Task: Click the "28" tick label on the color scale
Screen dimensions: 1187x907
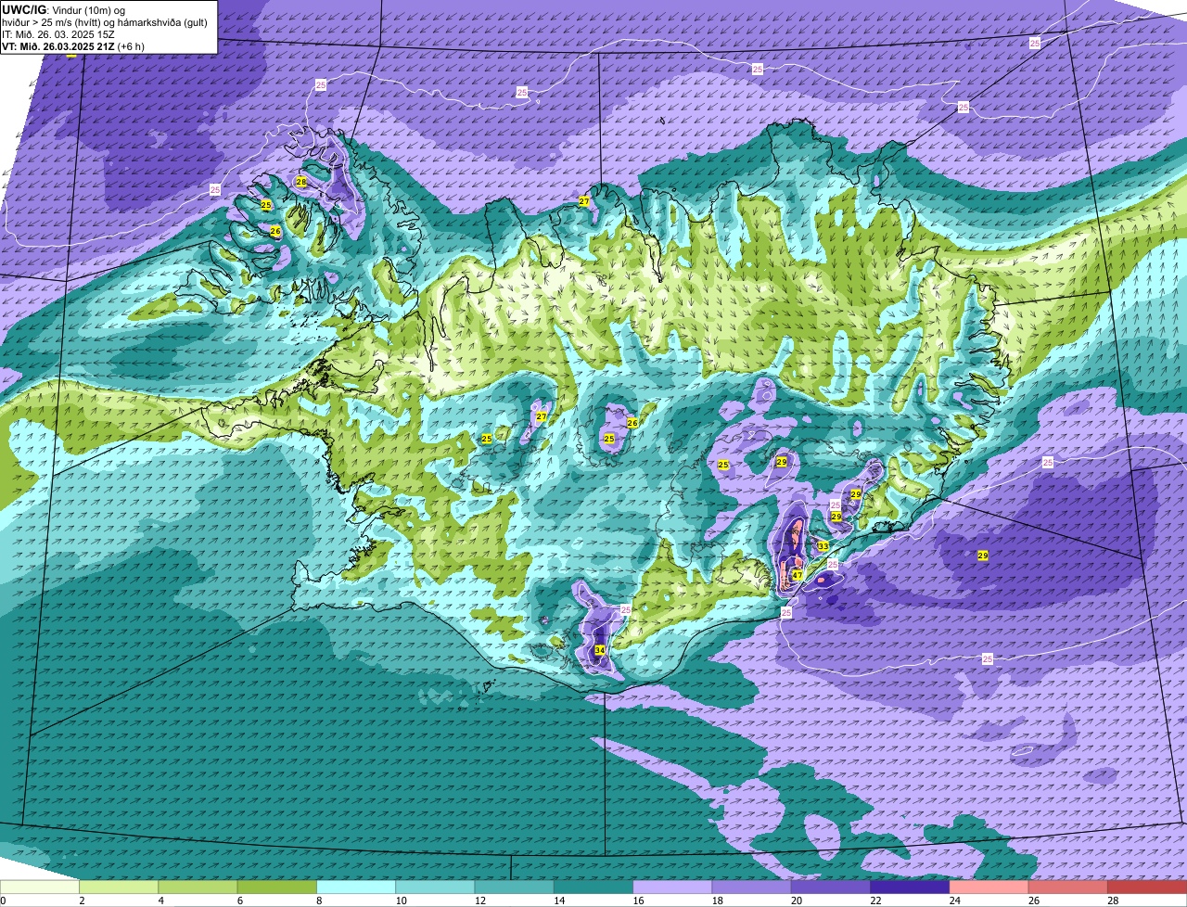Action: 1113,901
